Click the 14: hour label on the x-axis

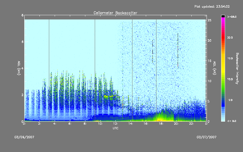[131, 124]
